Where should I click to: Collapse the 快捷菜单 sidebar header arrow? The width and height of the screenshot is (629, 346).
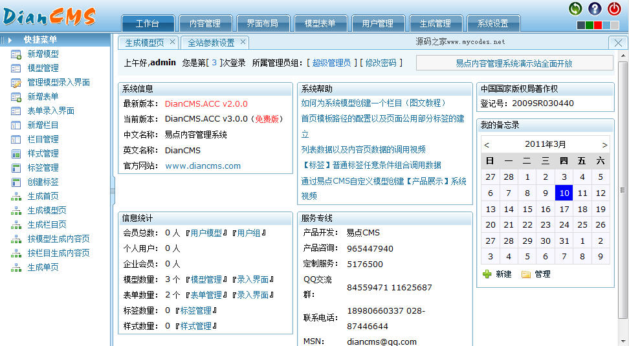(x=10, y=40)
